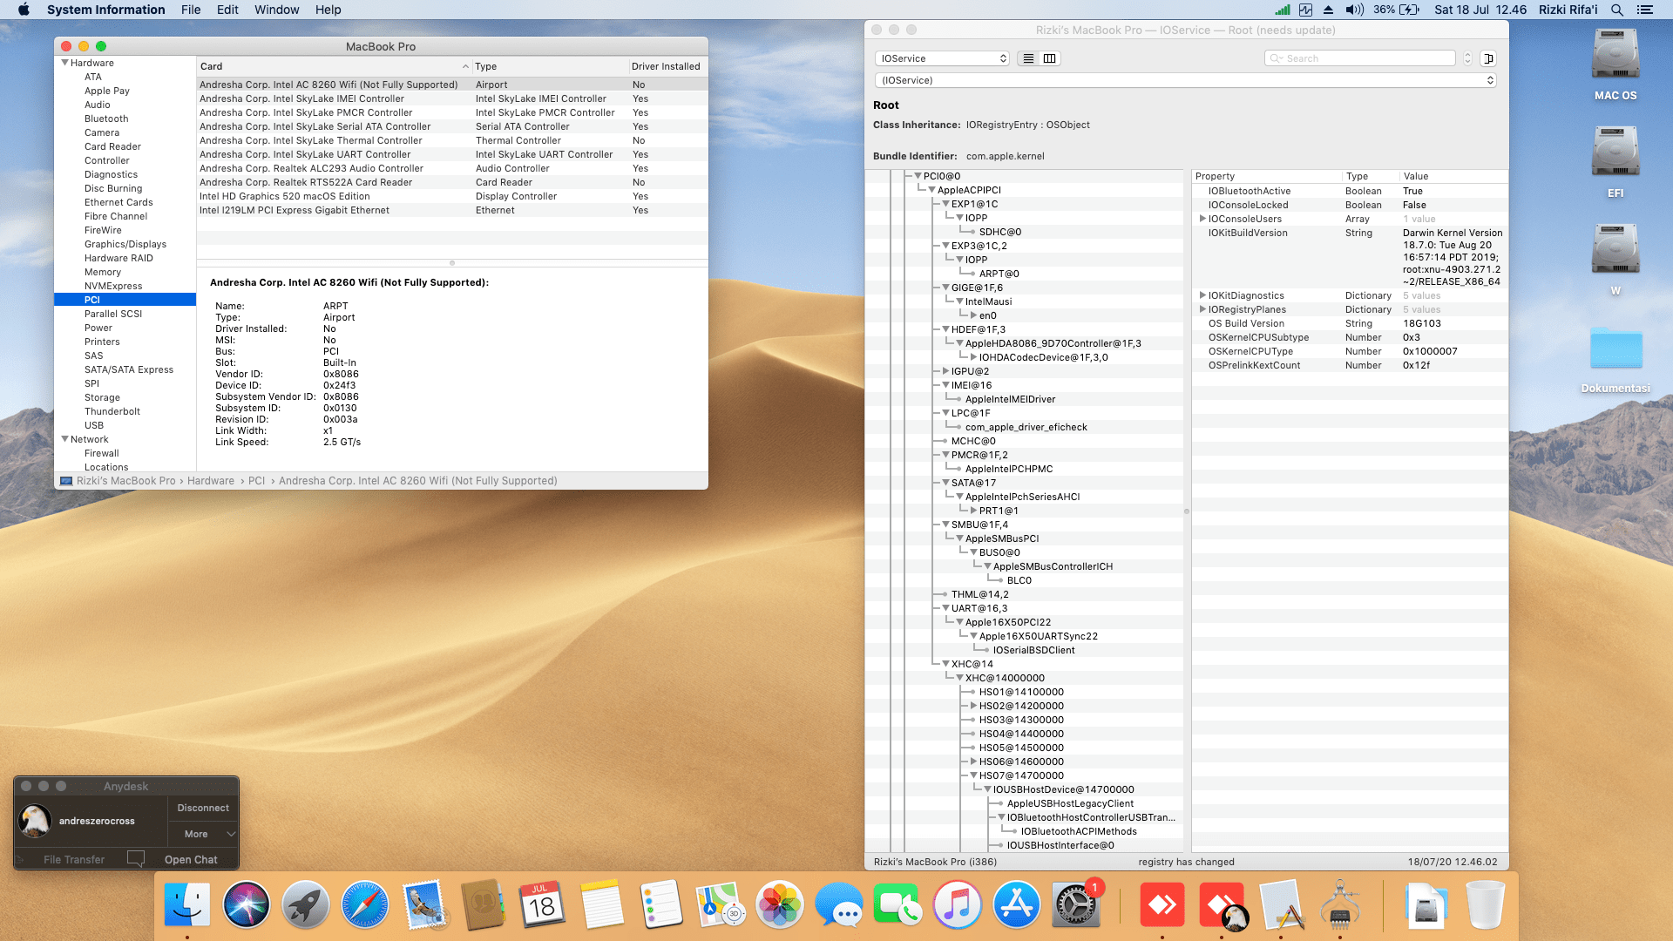Open the IOService plane dropdown

pos(941,58)
